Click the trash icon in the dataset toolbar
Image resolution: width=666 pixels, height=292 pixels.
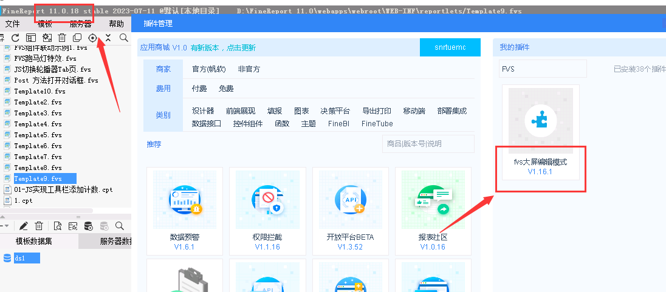[39, 226]
